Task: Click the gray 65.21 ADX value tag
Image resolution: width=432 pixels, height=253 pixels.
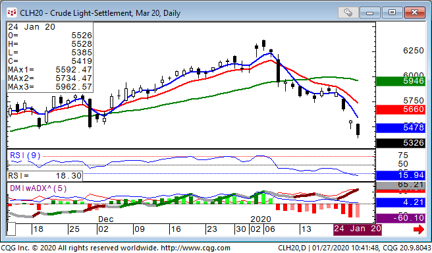Action: pyautogui.click(x=400, y=185)
